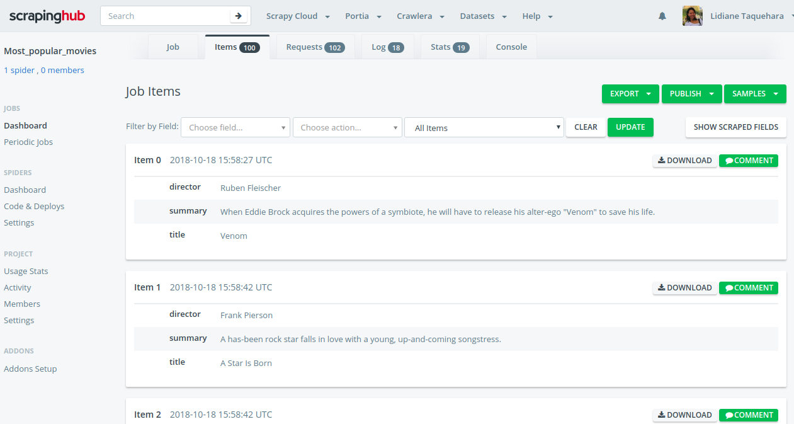This screenshot has height=424, width=794.
Task: Switch to the Job tab
Action: (x=173, y=47)
